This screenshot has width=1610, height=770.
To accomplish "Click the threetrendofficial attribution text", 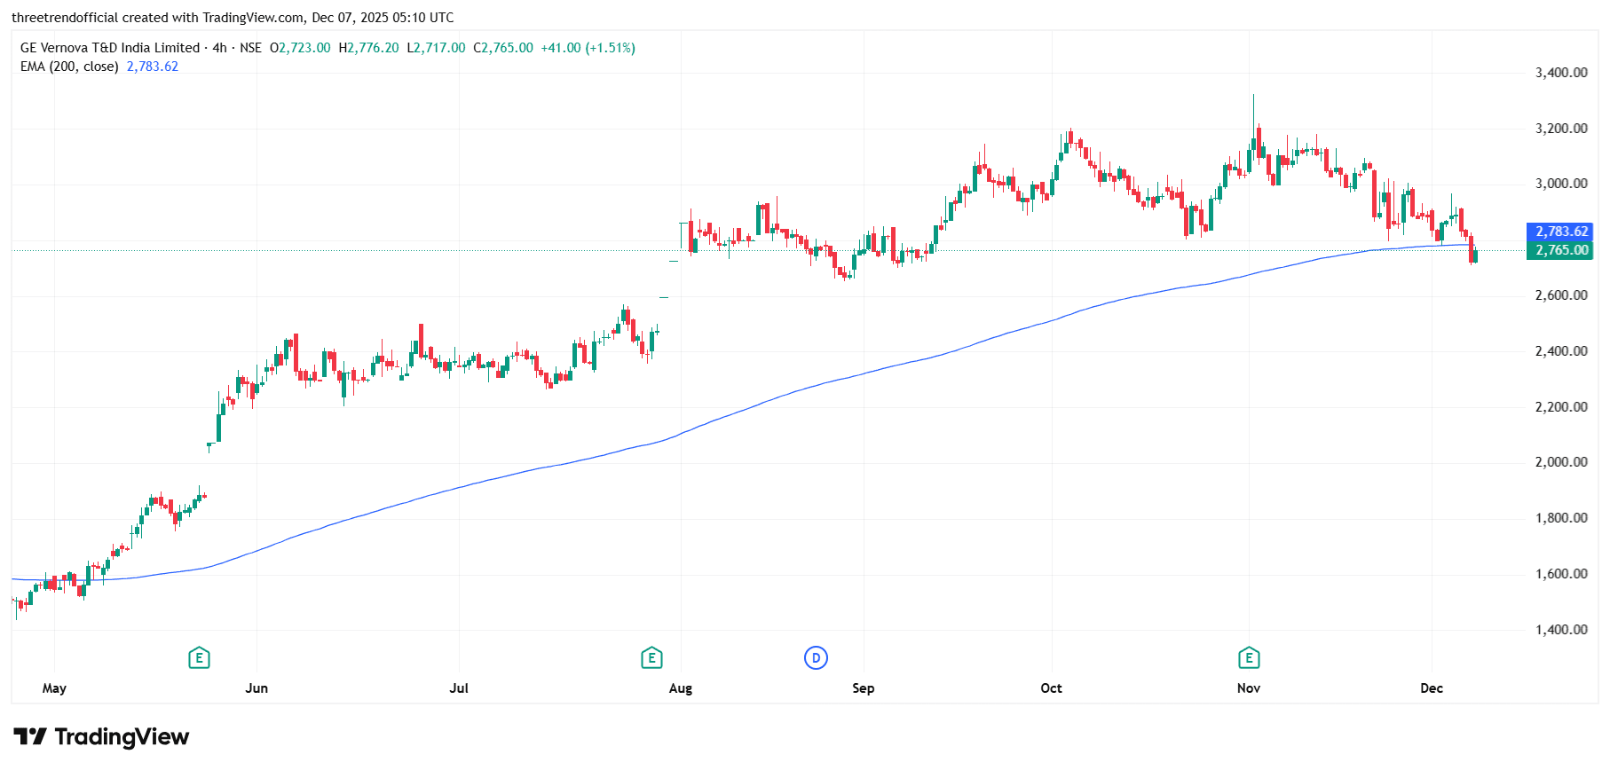I will click(233, 18).
